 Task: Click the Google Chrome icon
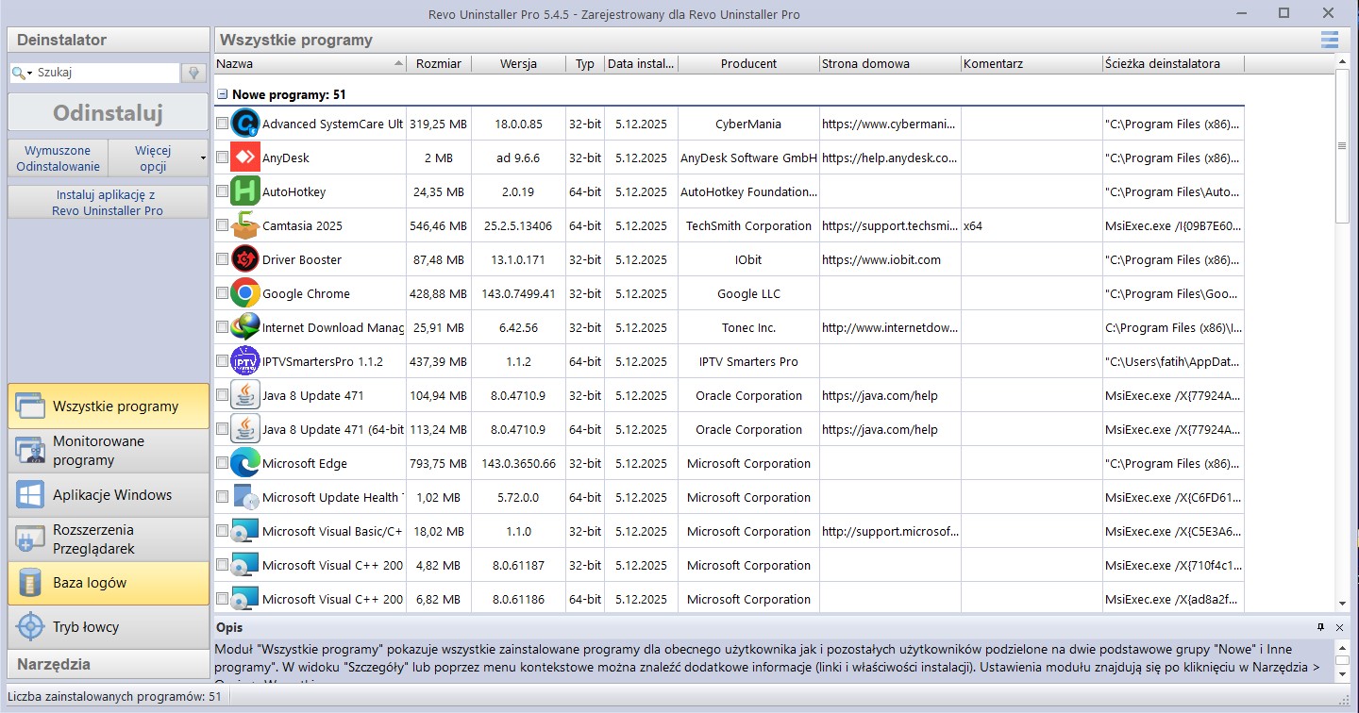(245, 293)
